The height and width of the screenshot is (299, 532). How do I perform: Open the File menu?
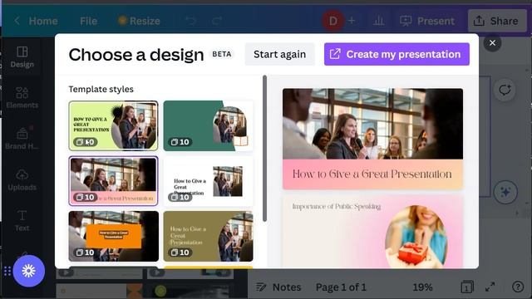(89, 21)
